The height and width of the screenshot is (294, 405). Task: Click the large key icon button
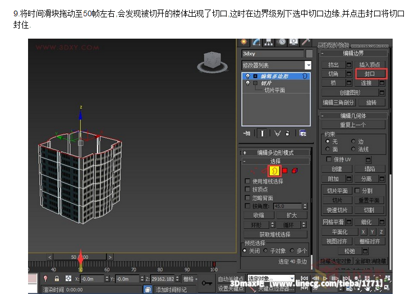[207, 283]
